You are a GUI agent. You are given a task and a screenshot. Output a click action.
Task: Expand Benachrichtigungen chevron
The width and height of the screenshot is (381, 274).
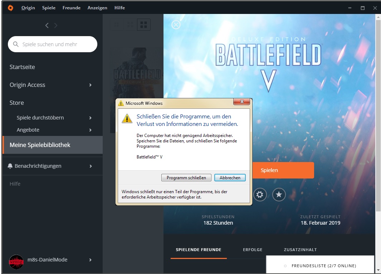(91, 166)
